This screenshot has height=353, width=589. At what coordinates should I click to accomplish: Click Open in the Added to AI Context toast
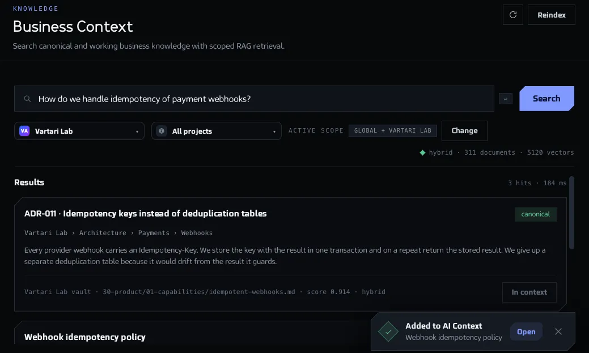(x=526, y=331)
